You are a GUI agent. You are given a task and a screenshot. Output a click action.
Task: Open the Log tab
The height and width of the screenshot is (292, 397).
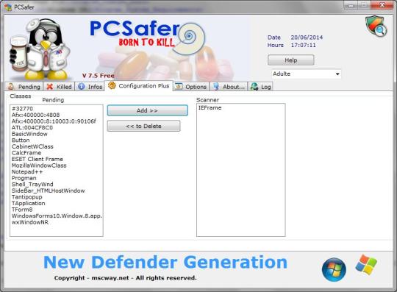coord(260,87)
